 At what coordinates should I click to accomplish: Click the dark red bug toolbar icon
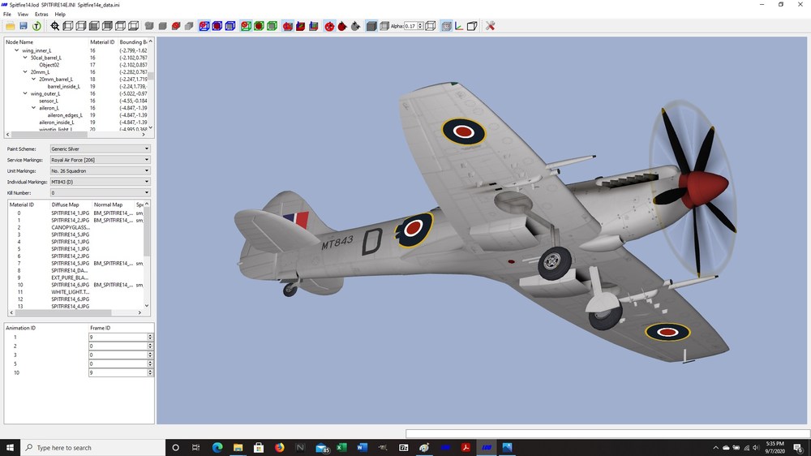tap(342, 26)
